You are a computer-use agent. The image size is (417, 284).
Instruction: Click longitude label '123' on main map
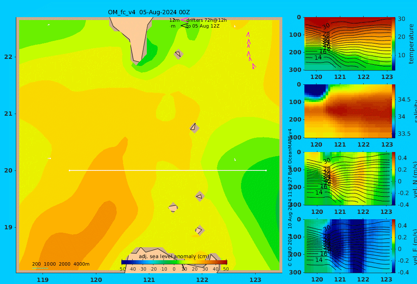click(x=256, y=280)
